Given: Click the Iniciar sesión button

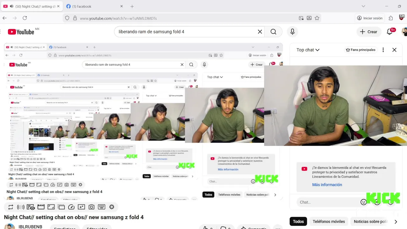Looking at the screenshot, I should [x=369, y=18].
